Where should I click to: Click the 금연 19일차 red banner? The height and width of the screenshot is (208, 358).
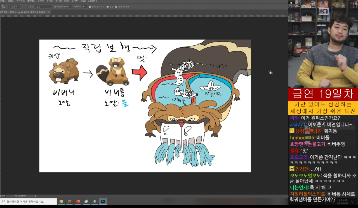click(323, 94)
